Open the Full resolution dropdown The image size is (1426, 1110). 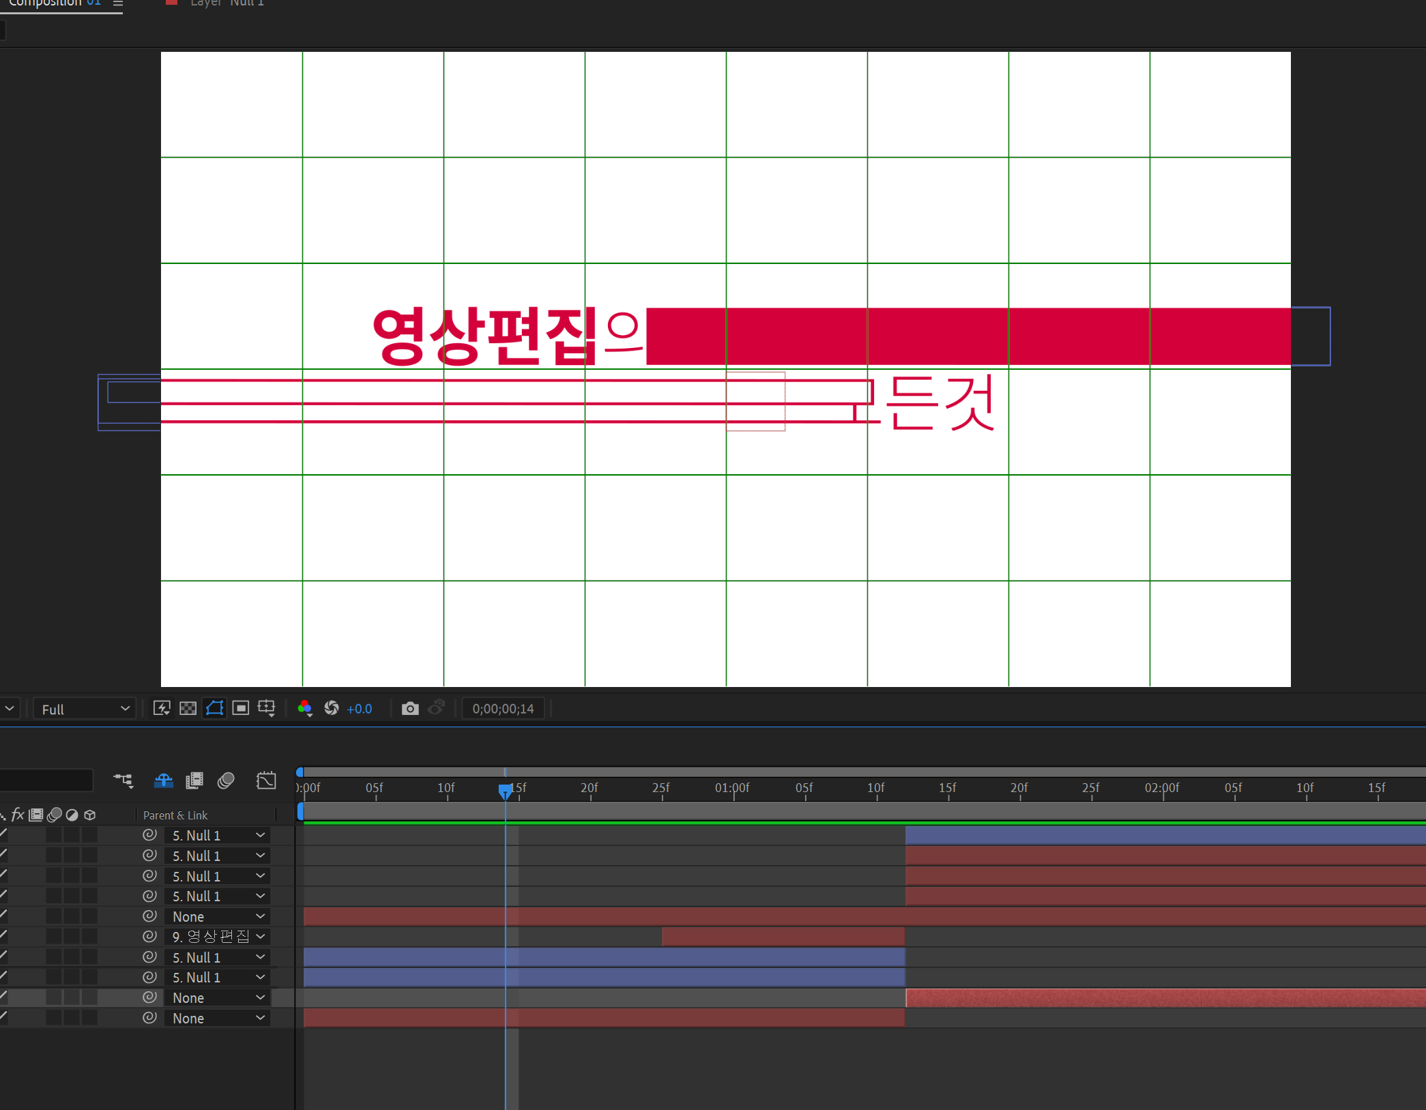coord(85,709)
